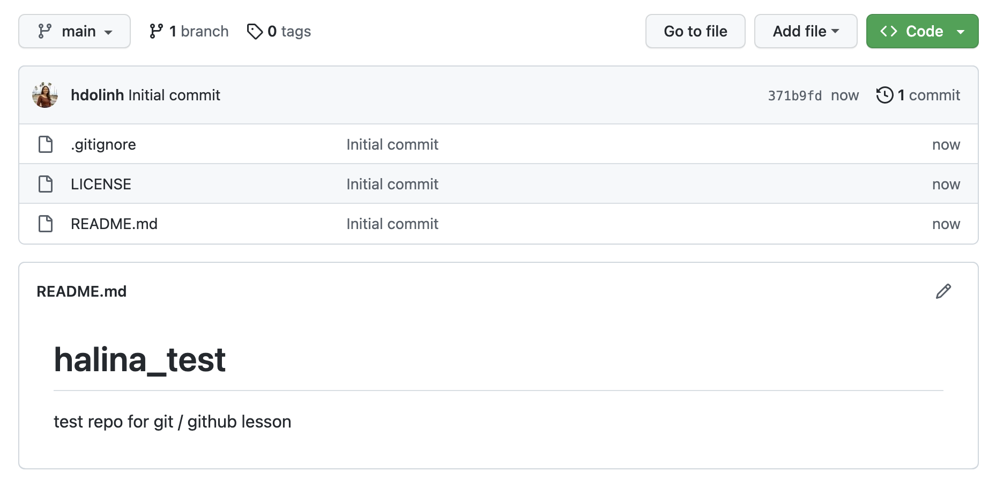Click the pencil icon to edit README
Viewport: 996px width, 486px height.
943,291
